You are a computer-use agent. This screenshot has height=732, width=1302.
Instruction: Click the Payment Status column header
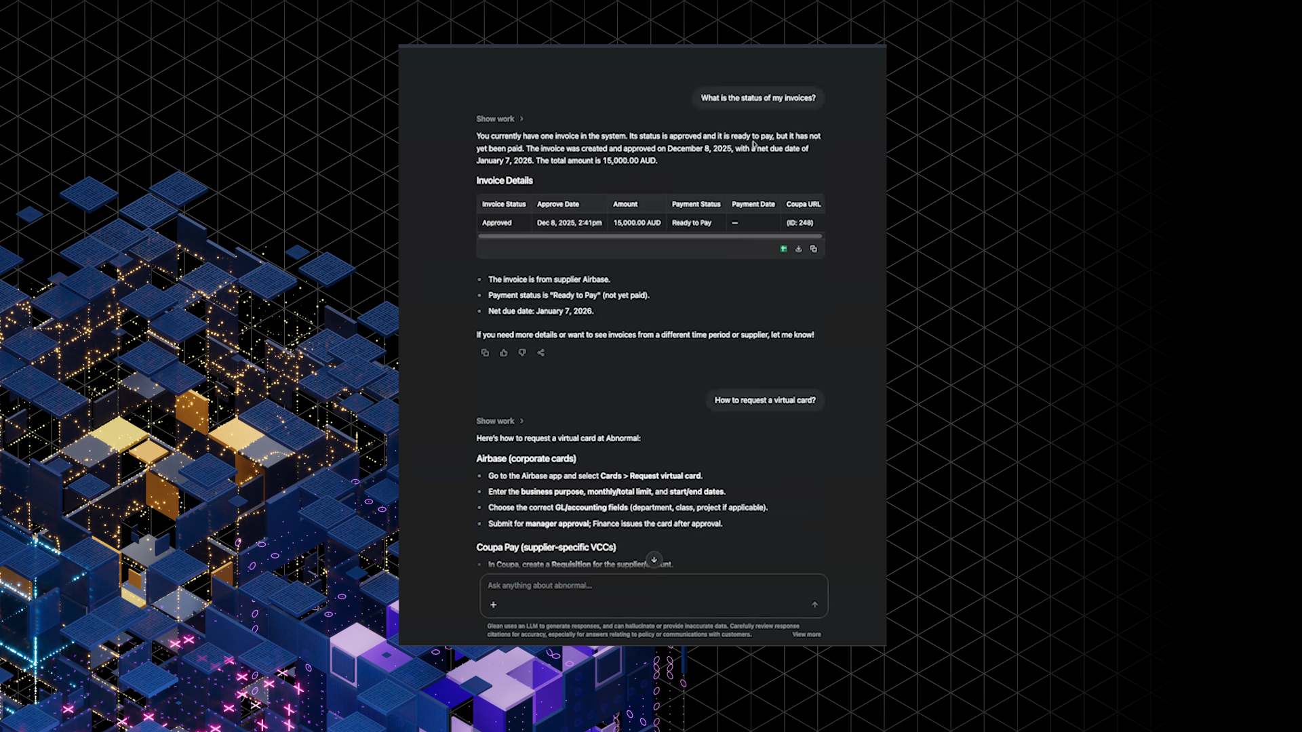(696, 204)
